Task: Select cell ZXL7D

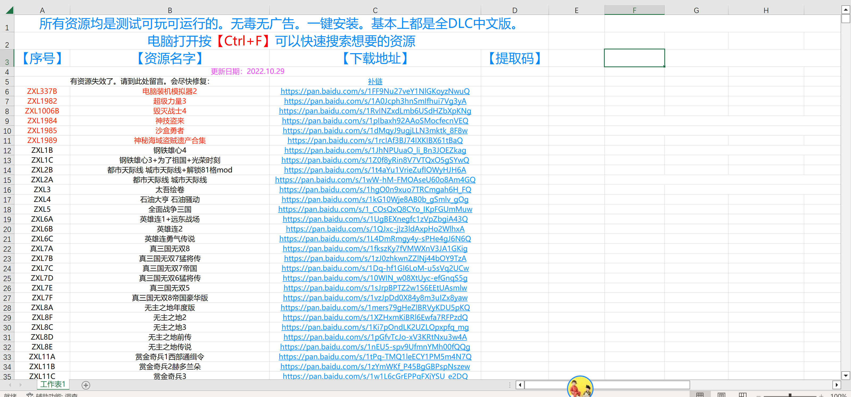Action: click(x=42, y=278)
